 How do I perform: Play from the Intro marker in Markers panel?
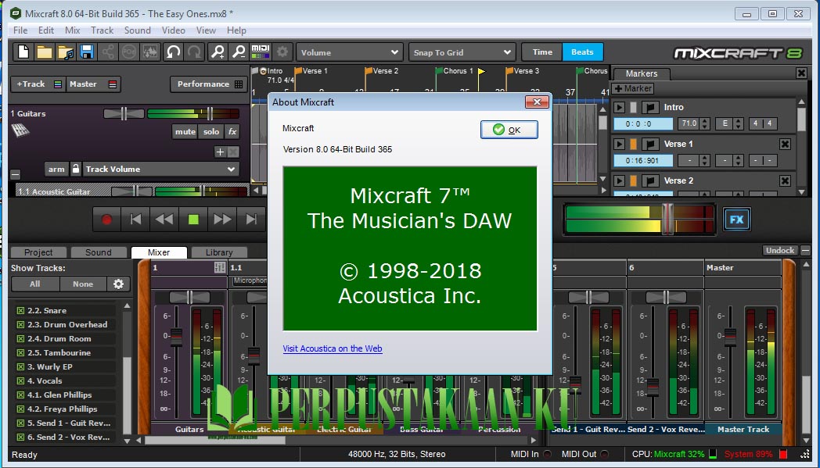tap(619, 107)
